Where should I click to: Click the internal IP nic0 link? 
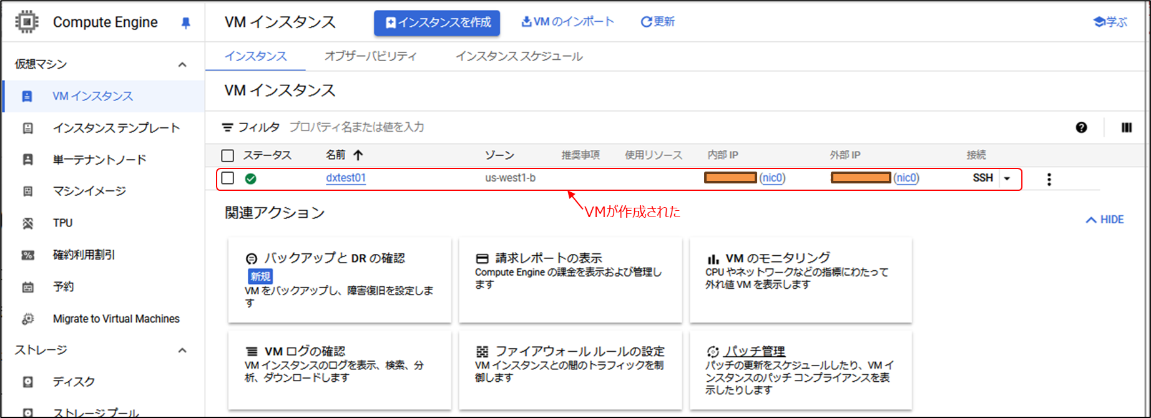[x=772, y=178]
